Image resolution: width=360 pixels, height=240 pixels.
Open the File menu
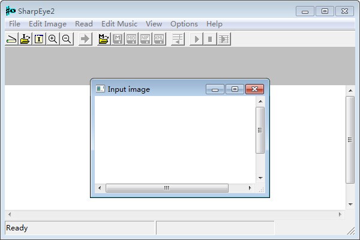pyautogui.click(x=14, y=24)
